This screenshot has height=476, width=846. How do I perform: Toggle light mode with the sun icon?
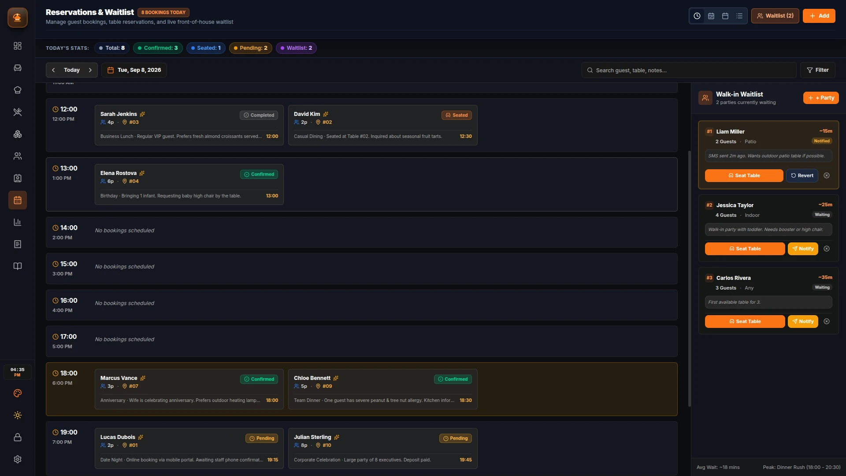(18, 415)
